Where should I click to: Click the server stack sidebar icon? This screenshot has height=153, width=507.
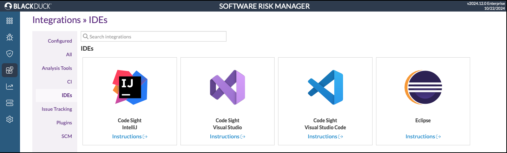point(10,103)
